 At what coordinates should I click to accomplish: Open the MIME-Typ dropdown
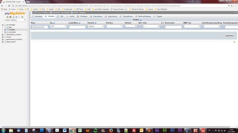pyautogui.click(x=192, y=26)
